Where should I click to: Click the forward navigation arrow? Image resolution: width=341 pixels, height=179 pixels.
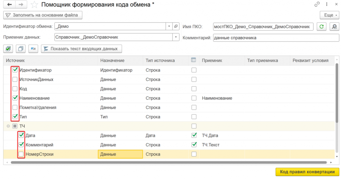coord(21,5)
